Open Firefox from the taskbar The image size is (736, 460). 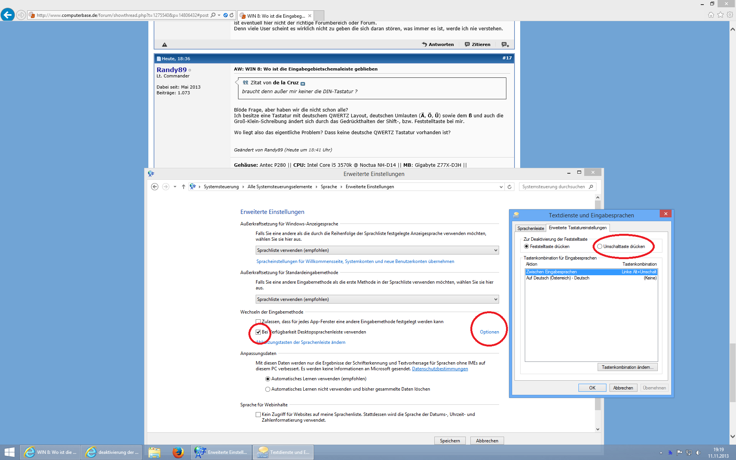177,452
